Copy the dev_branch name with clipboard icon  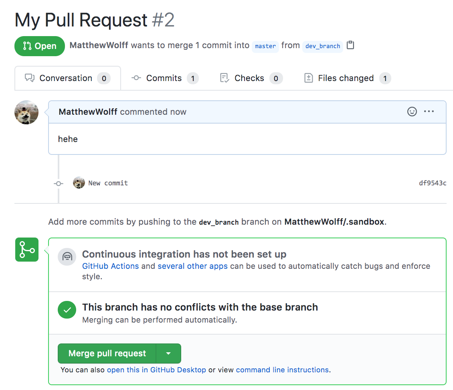pyautogui.click(x=350, y=45)
